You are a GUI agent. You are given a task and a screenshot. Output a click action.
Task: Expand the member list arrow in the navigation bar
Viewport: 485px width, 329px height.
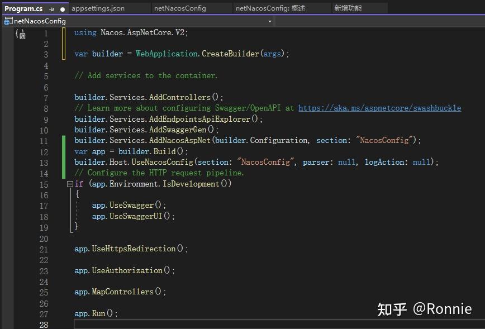click(x=269, y=21)
